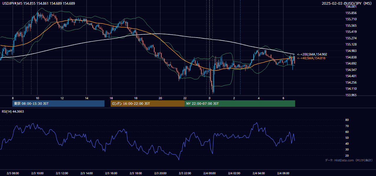Click price axis value 154.547

coord(351,70)
